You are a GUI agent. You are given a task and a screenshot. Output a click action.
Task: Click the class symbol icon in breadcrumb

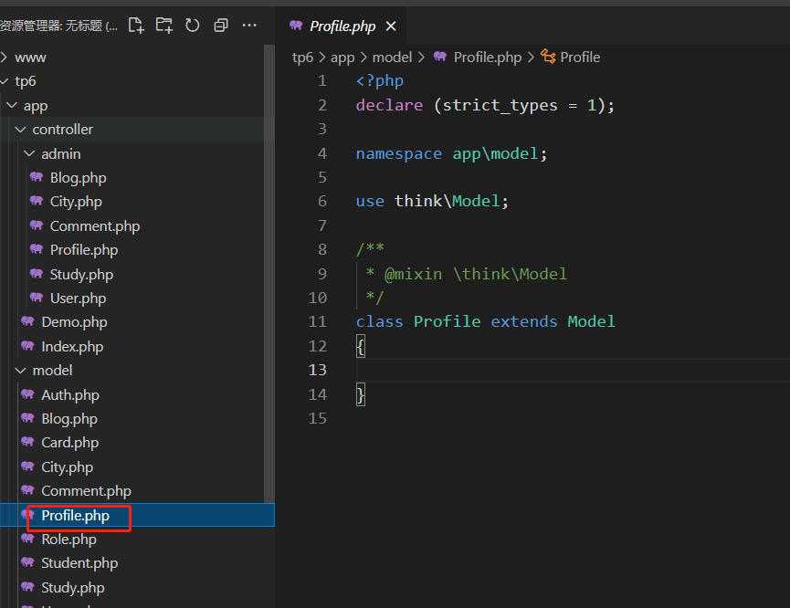548,56
